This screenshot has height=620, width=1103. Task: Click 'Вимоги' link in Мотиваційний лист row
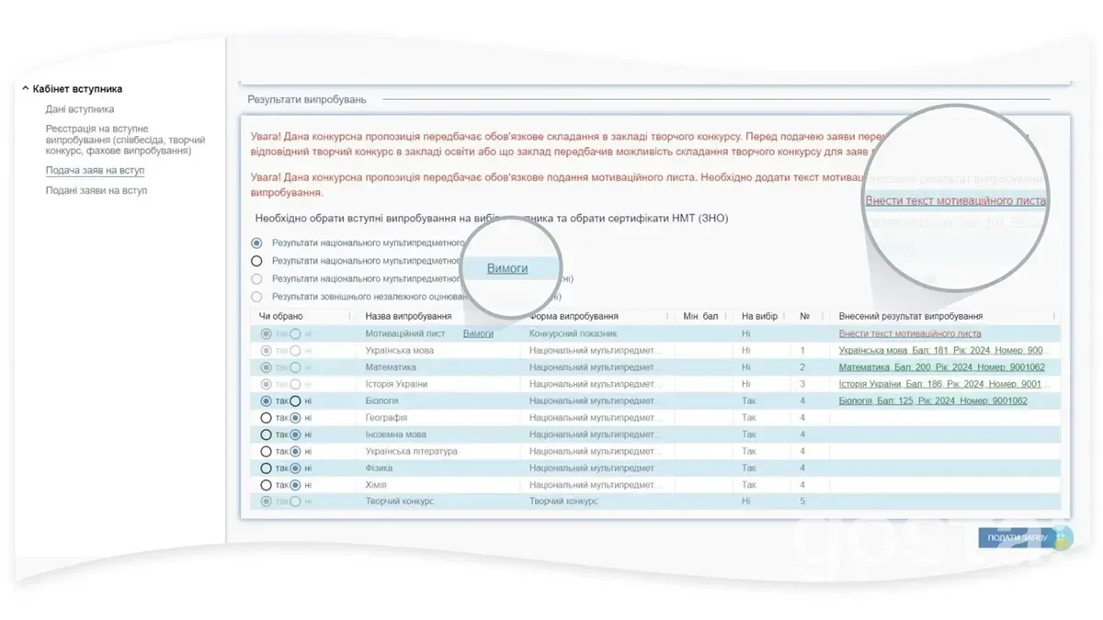pos(478,333)
